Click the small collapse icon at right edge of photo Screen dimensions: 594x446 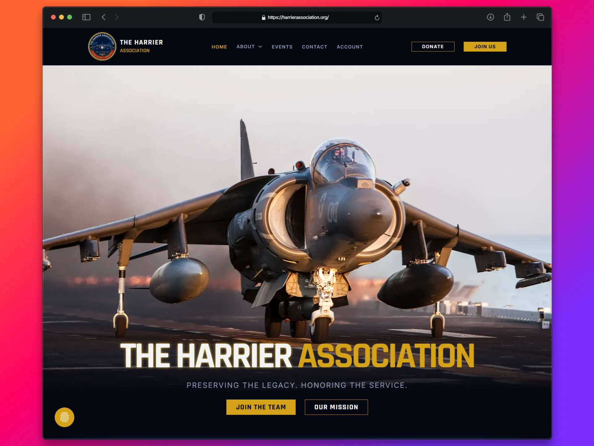[546, 325]
